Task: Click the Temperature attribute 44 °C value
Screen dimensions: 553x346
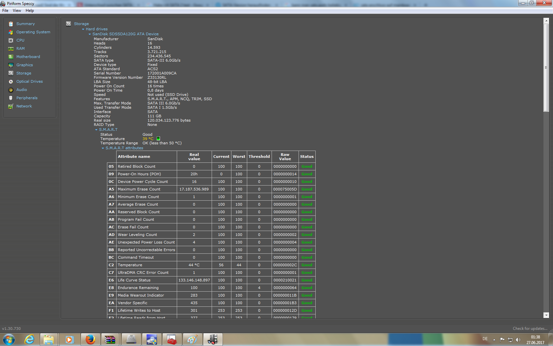Action: (194, 265)
